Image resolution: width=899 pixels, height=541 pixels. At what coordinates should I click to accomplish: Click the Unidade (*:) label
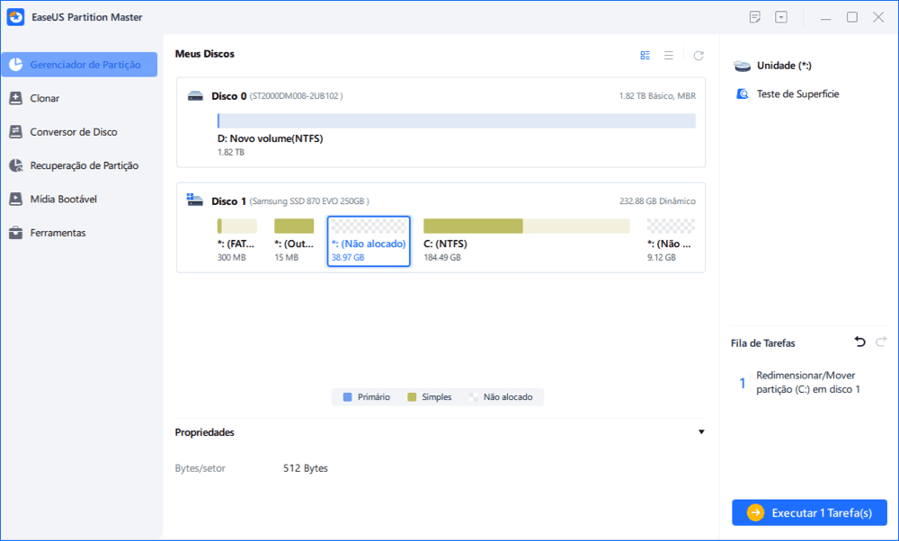784,66
